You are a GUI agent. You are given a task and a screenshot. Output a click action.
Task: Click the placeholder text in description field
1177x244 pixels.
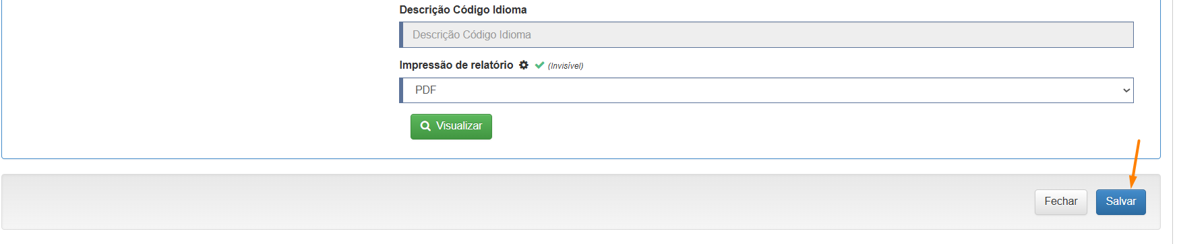(x=472, y=35)
